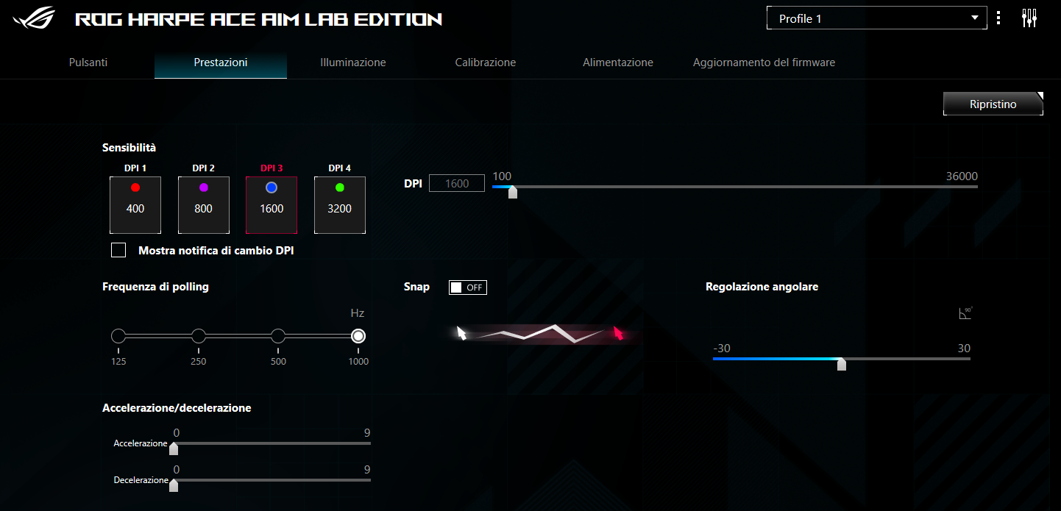
Task: Click the 90° angle icon
Action: [x=965, y=313]
